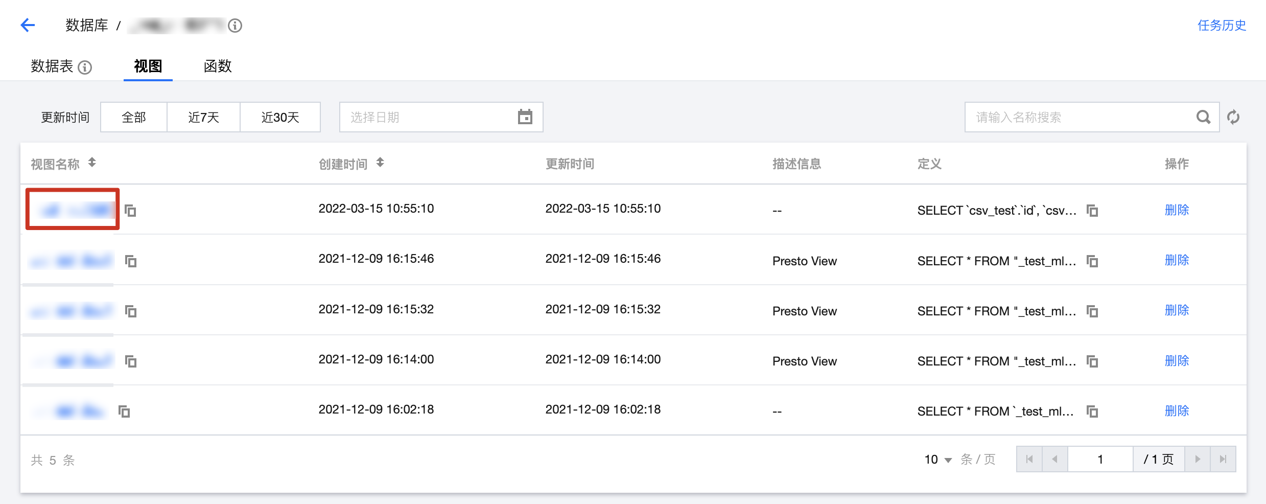Copy the csv_test view definition

click(1092, 211)
